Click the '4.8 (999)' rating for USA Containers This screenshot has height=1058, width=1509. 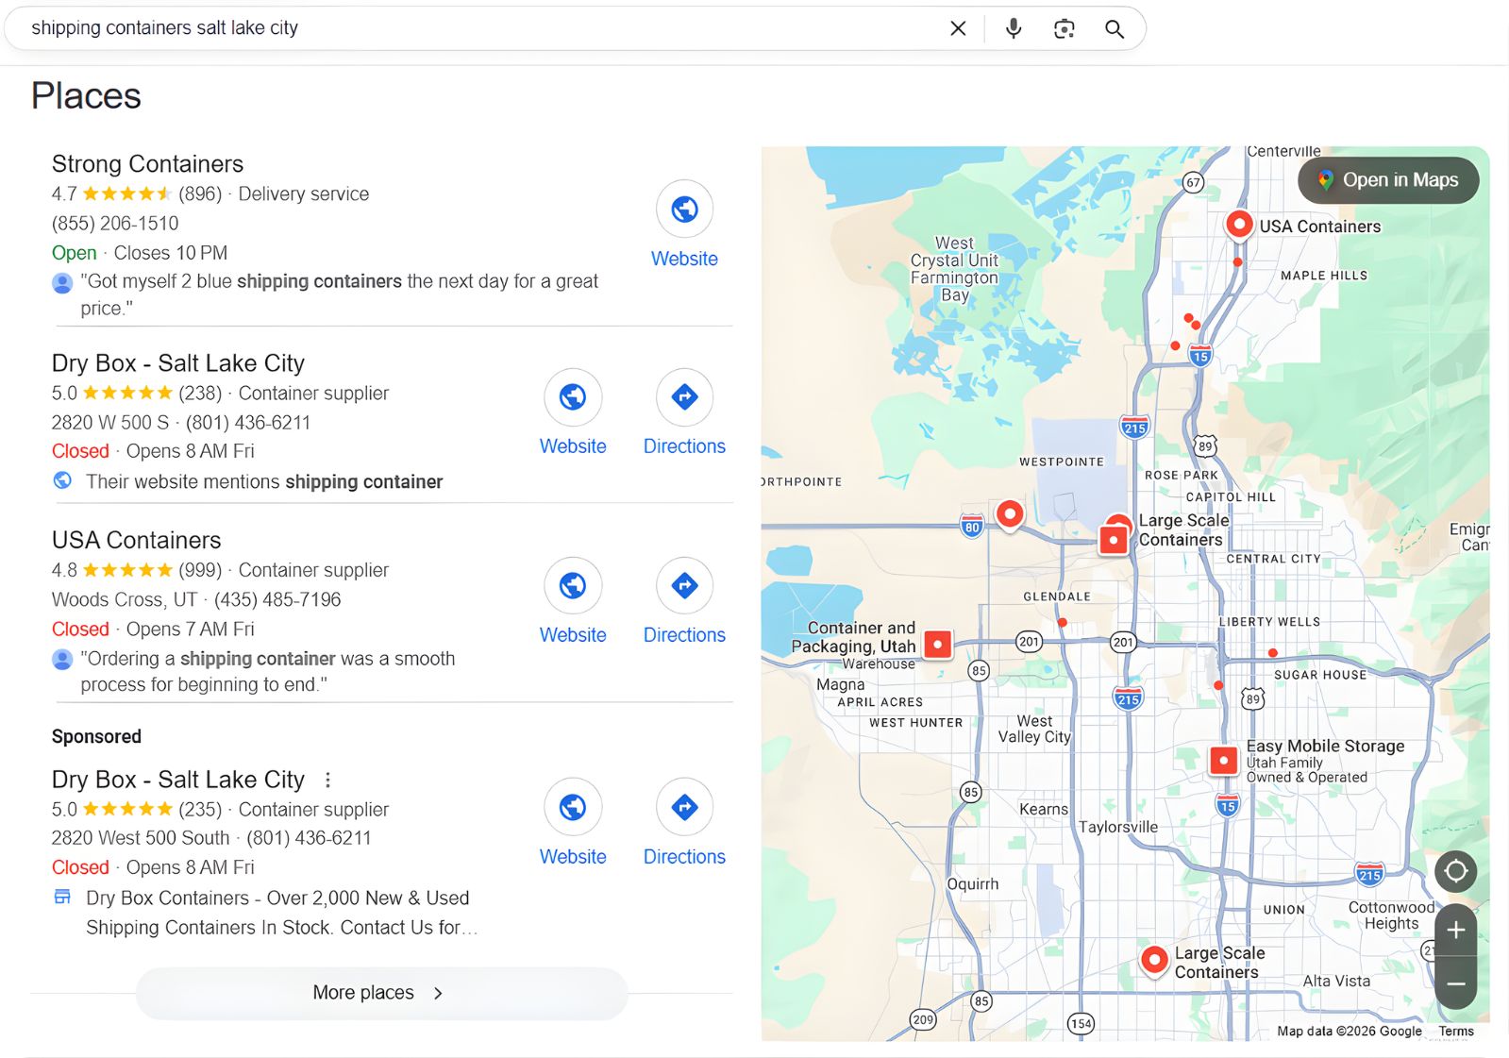click(137, 570)
